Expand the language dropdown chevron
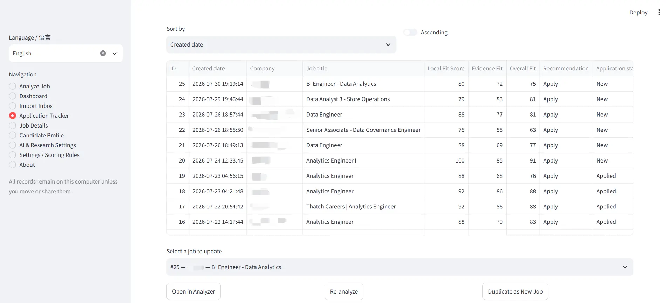668x303 pixels. pos(114,53)
